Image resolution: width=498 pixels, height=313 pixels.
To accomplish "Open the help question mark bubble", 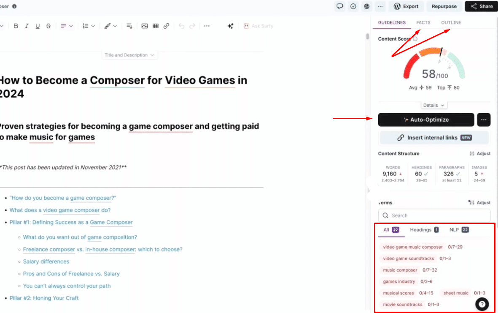I will coord(482,304).
